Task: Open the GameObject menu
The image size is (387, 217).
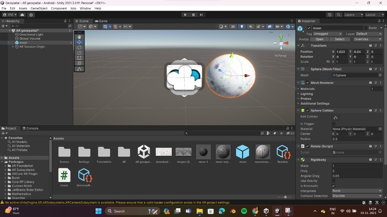Action: coord(39,8)
